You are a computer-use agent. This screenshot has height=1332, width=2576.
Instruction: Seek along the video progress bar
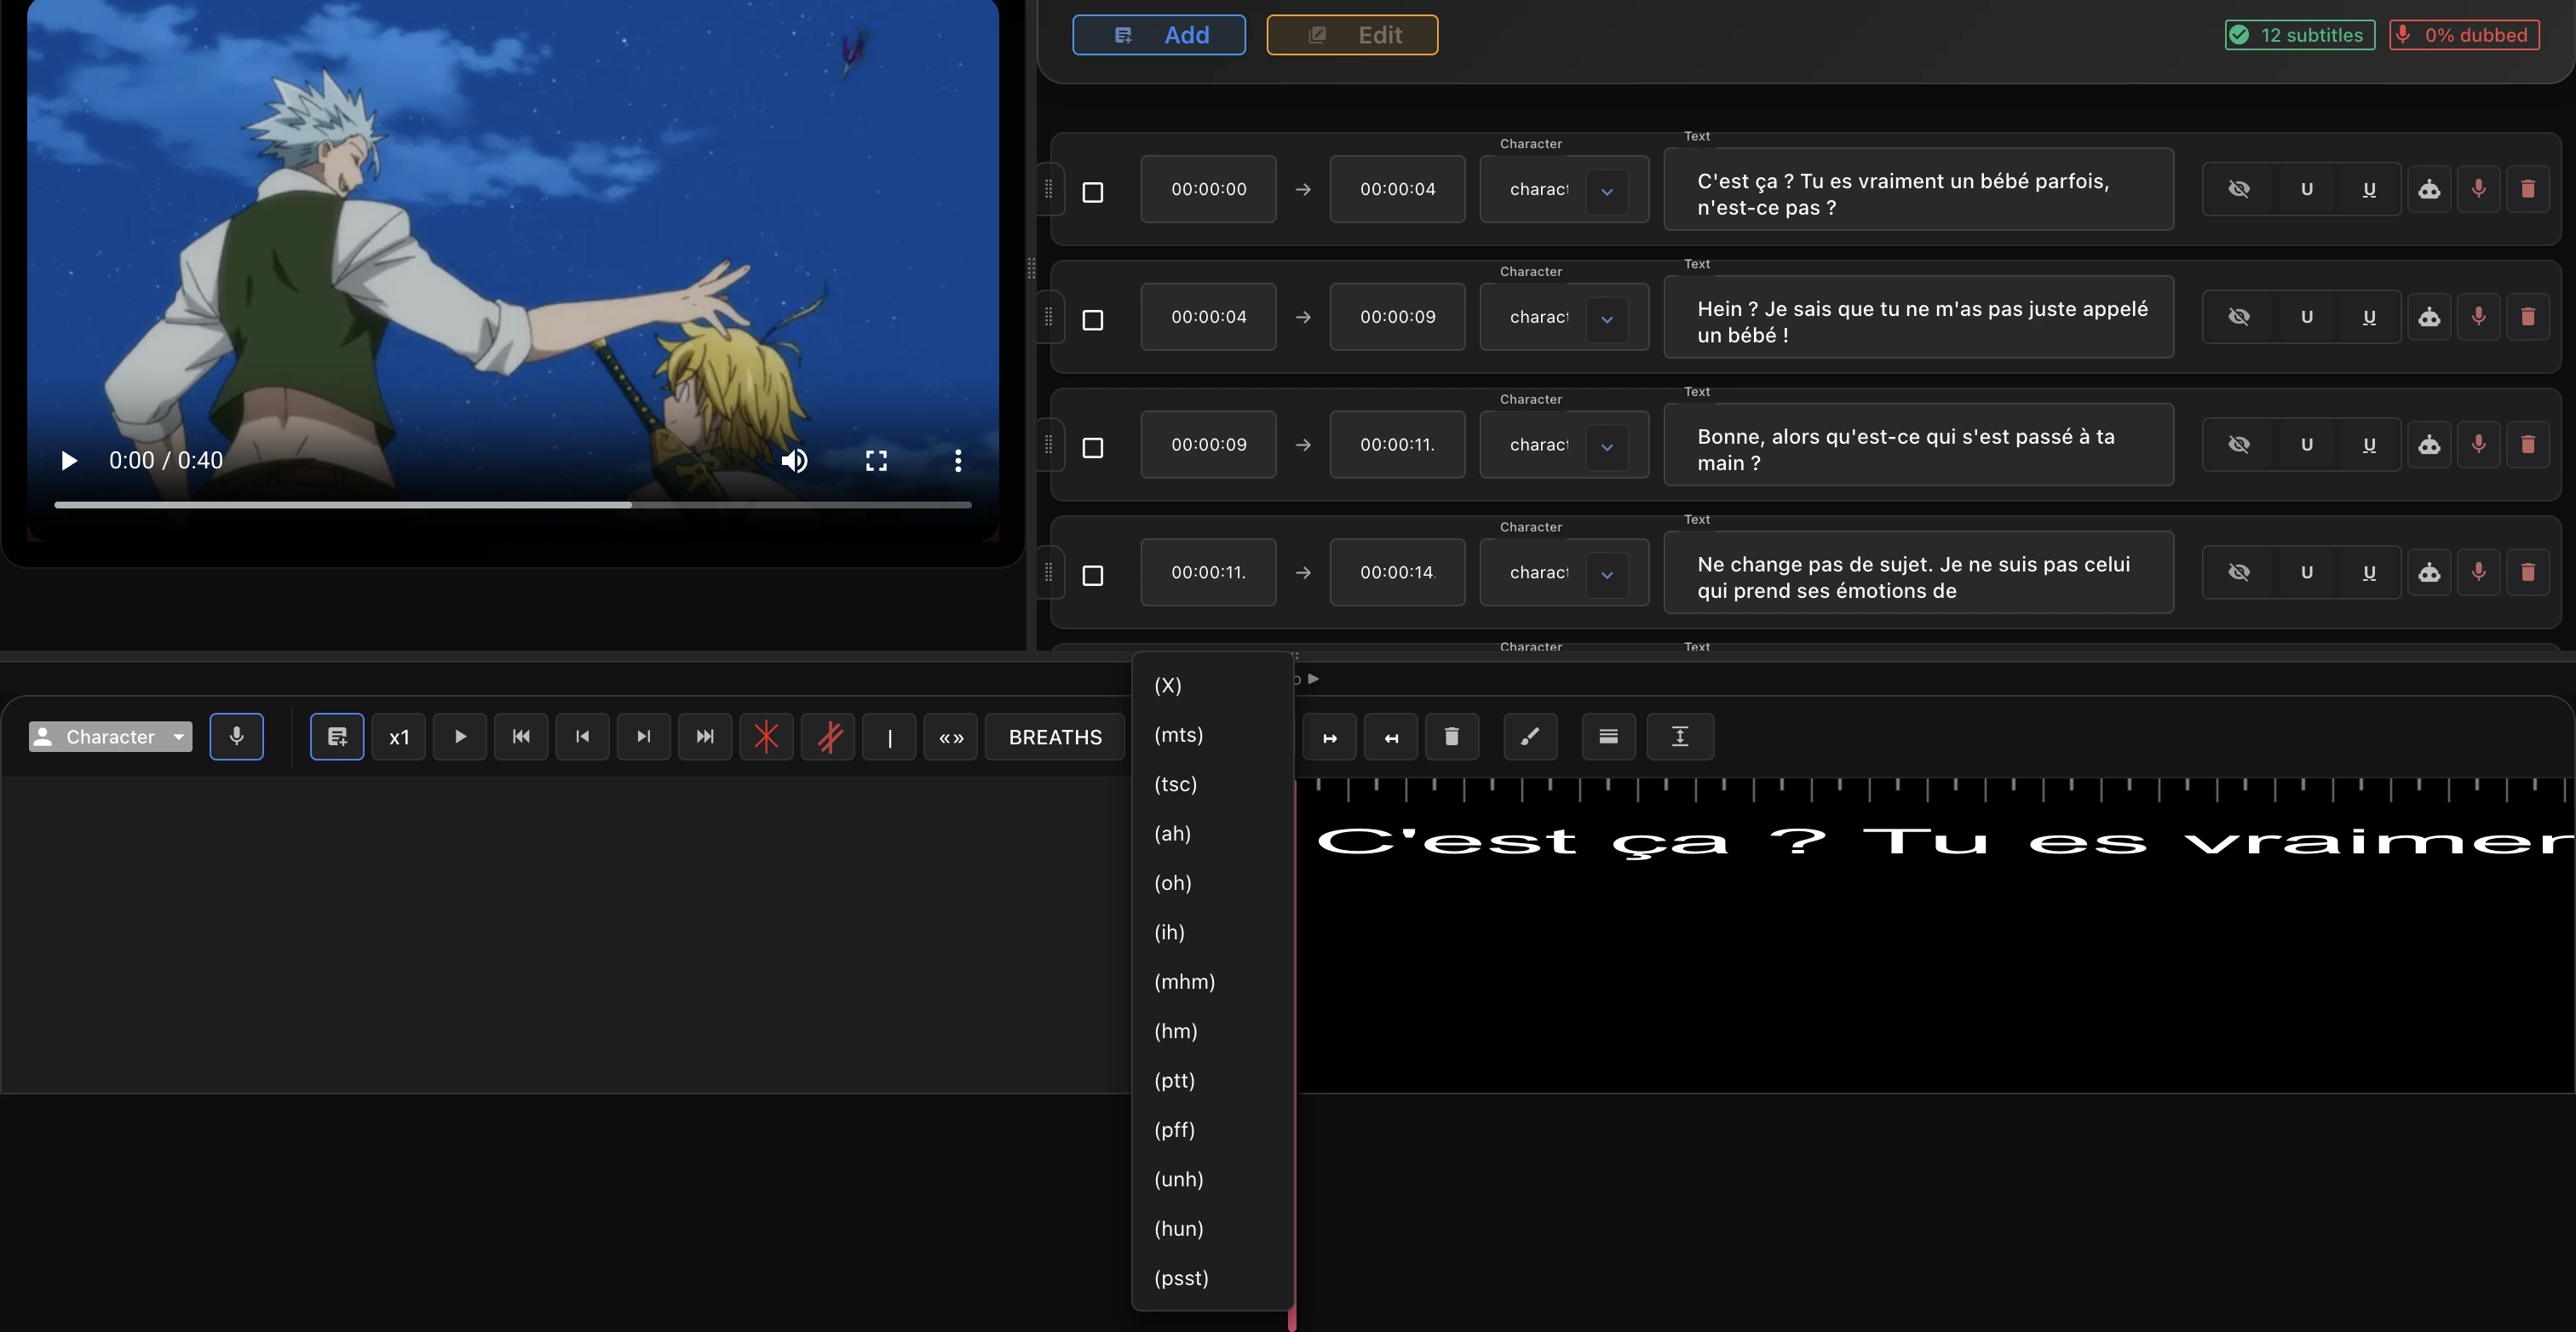pyautogui.click(x=513, y=505)
